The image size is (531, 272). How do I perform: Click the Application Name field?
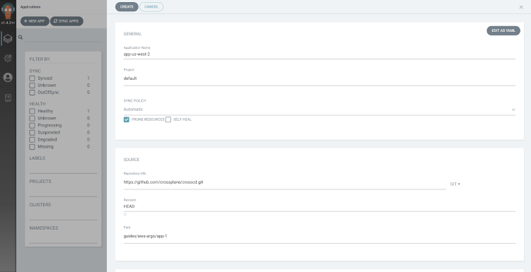[319, 54]
